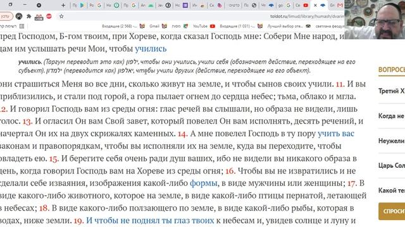Screen dimensions: 405x227
Task: Open the YouTube bookmark
Action: click(x=204, y=26)
